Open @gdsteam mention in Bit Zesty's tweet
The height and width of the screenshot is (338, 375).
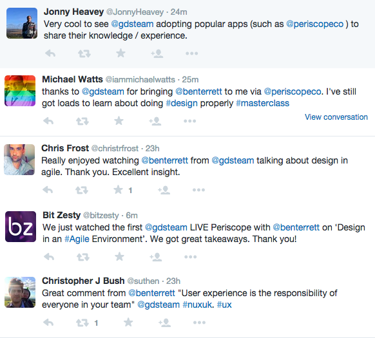[x=166, y=227]
